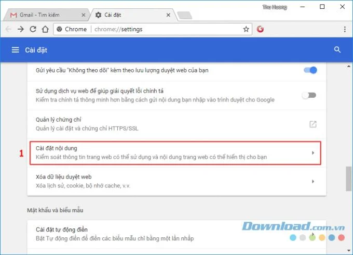Disable the "Không theo dõi" request toggle
Screen dimensions: 353x255
[310, 70]
